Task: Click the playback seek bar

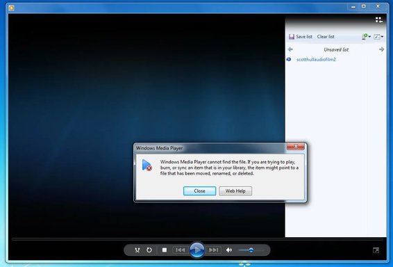Action: coord(197,239)
